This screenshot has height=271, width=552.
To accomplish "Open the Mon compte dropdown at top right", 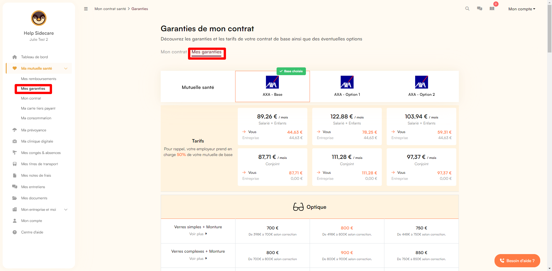I will click(x=522, y=9).
